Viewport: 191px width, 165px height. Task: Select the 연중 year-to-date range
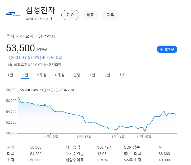77,75
